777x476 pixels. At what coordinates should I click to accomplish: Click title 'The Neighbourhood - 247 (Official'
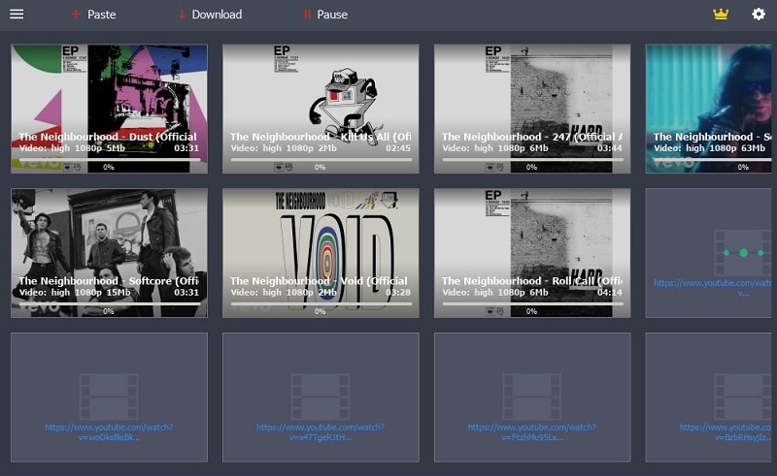(x=532, y=137)
